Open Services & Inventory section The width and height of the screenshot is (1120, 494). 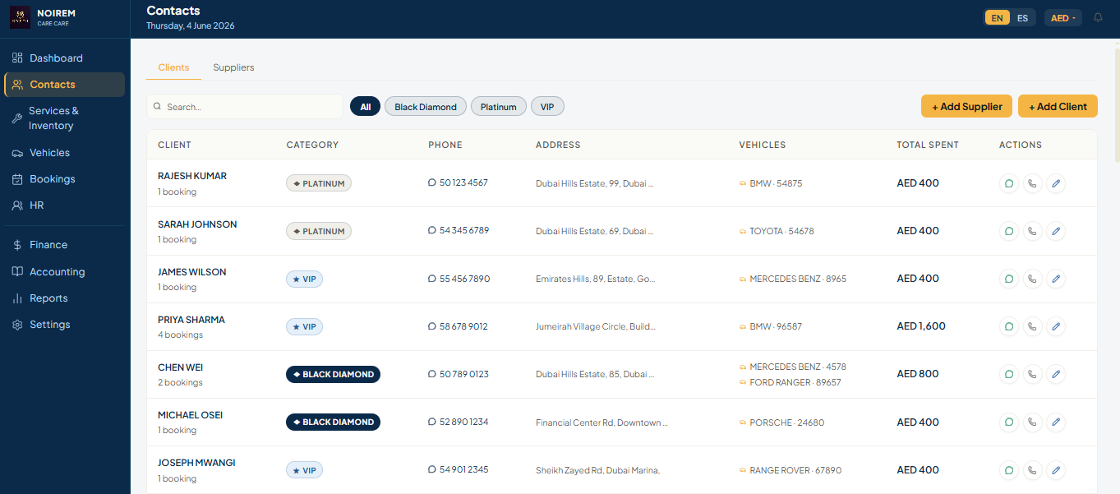tap(64, 118)
